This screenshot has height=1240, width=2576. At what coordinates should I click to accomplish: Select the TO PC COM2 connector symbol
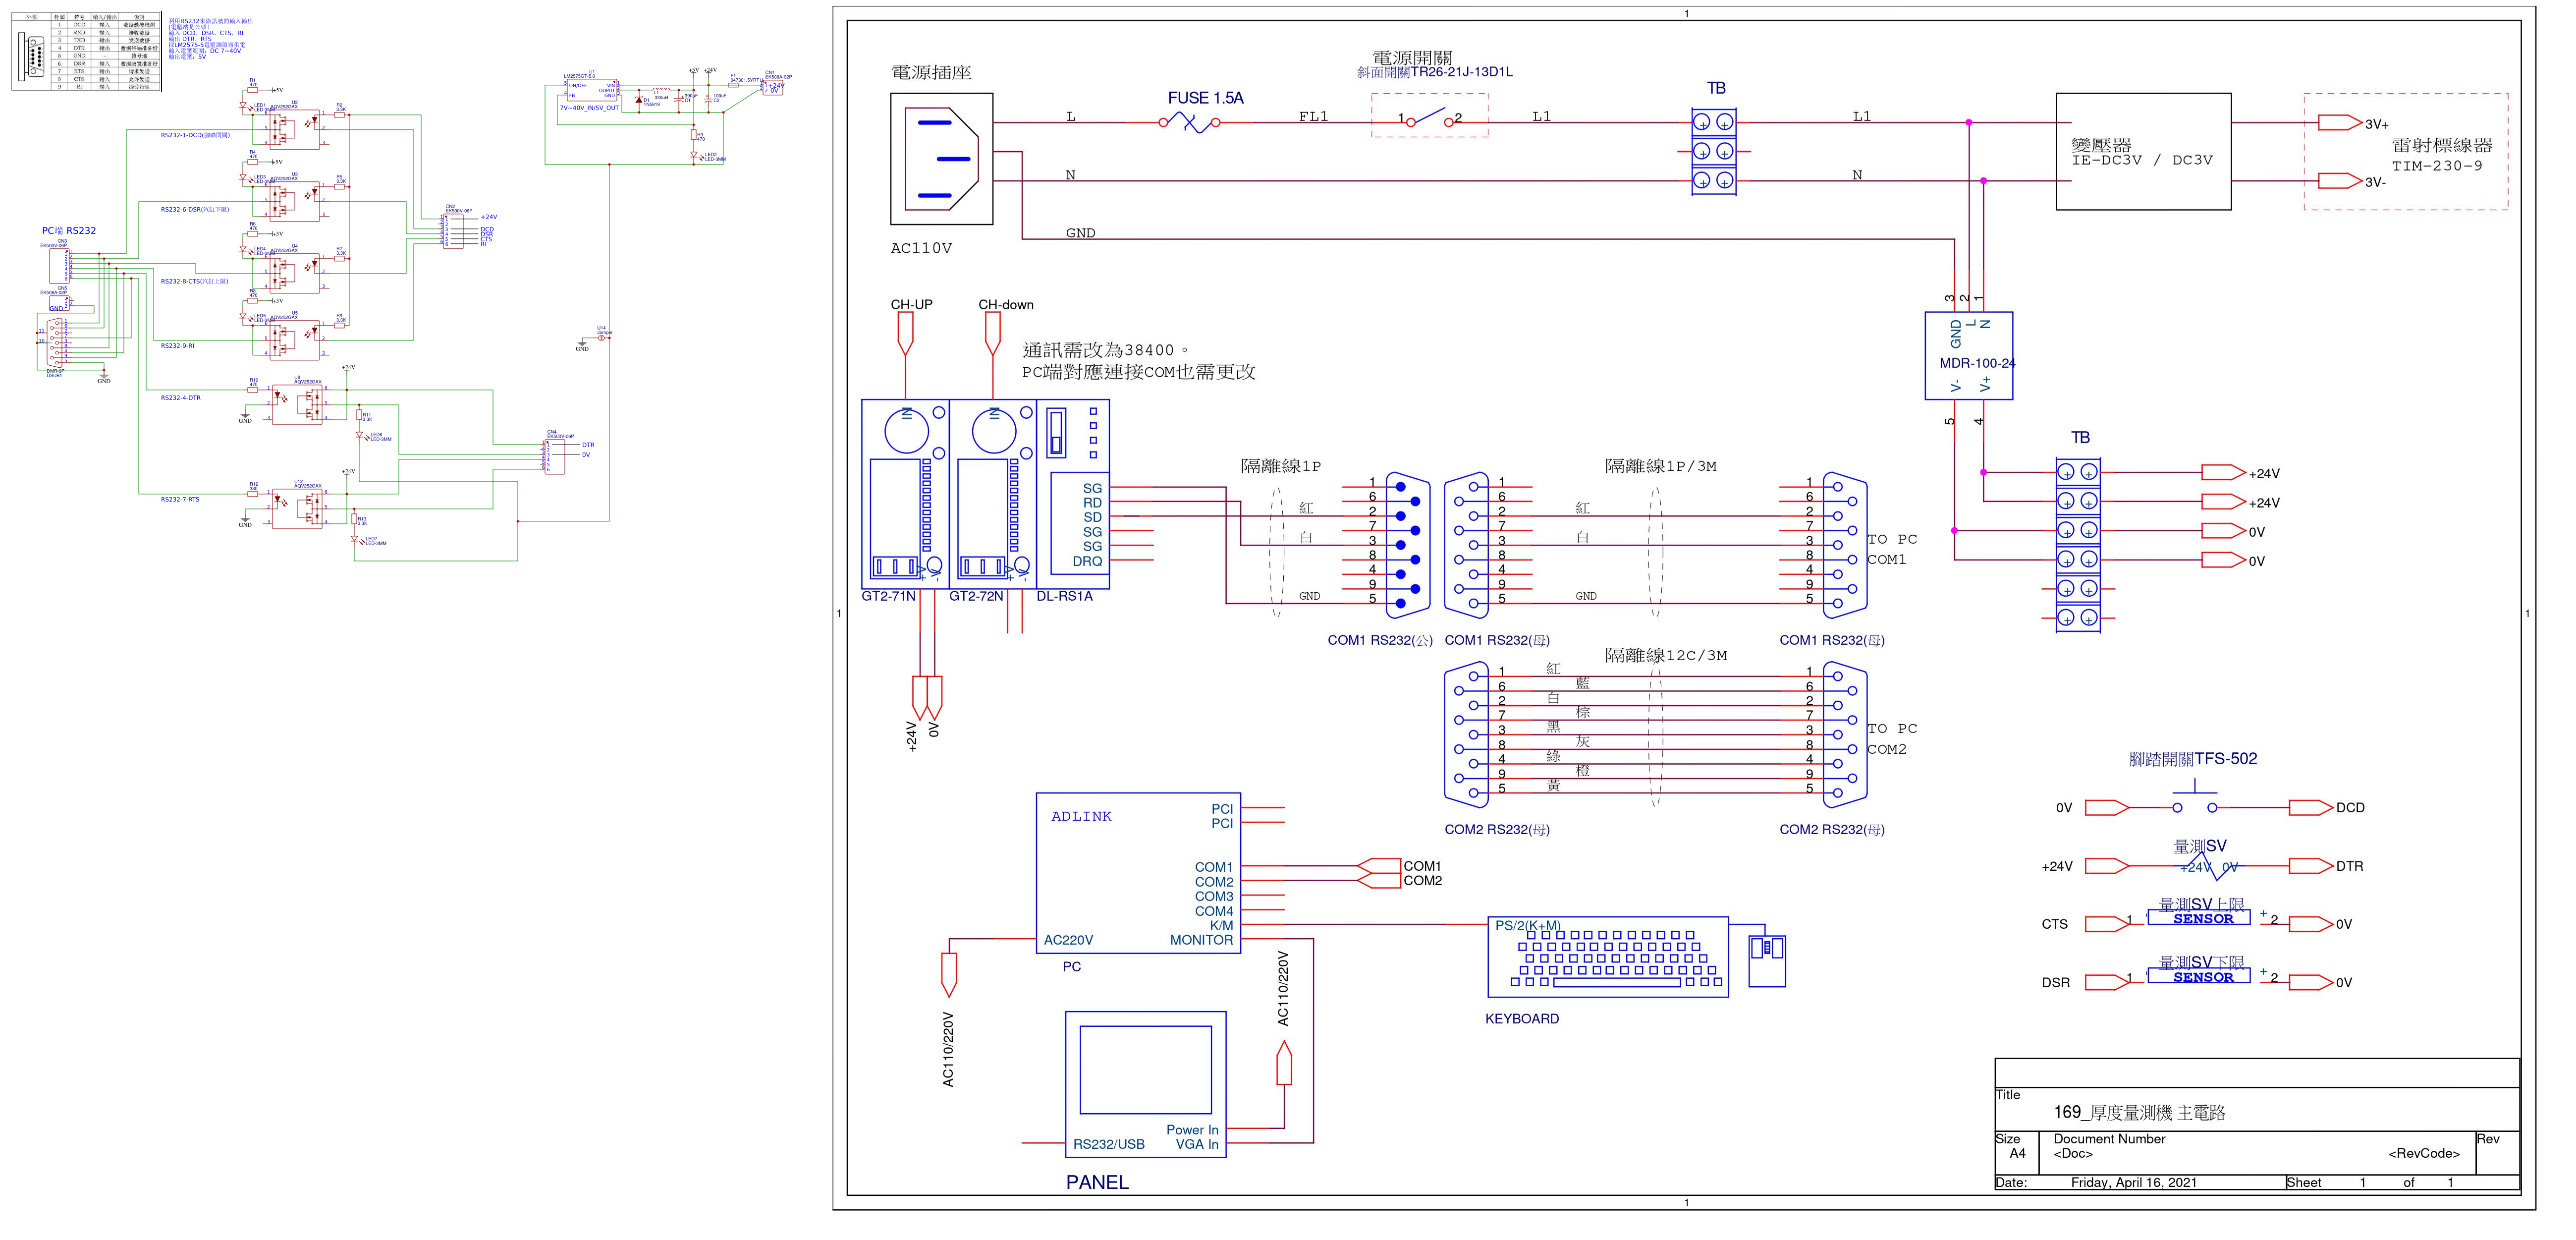pos(1845,734)
